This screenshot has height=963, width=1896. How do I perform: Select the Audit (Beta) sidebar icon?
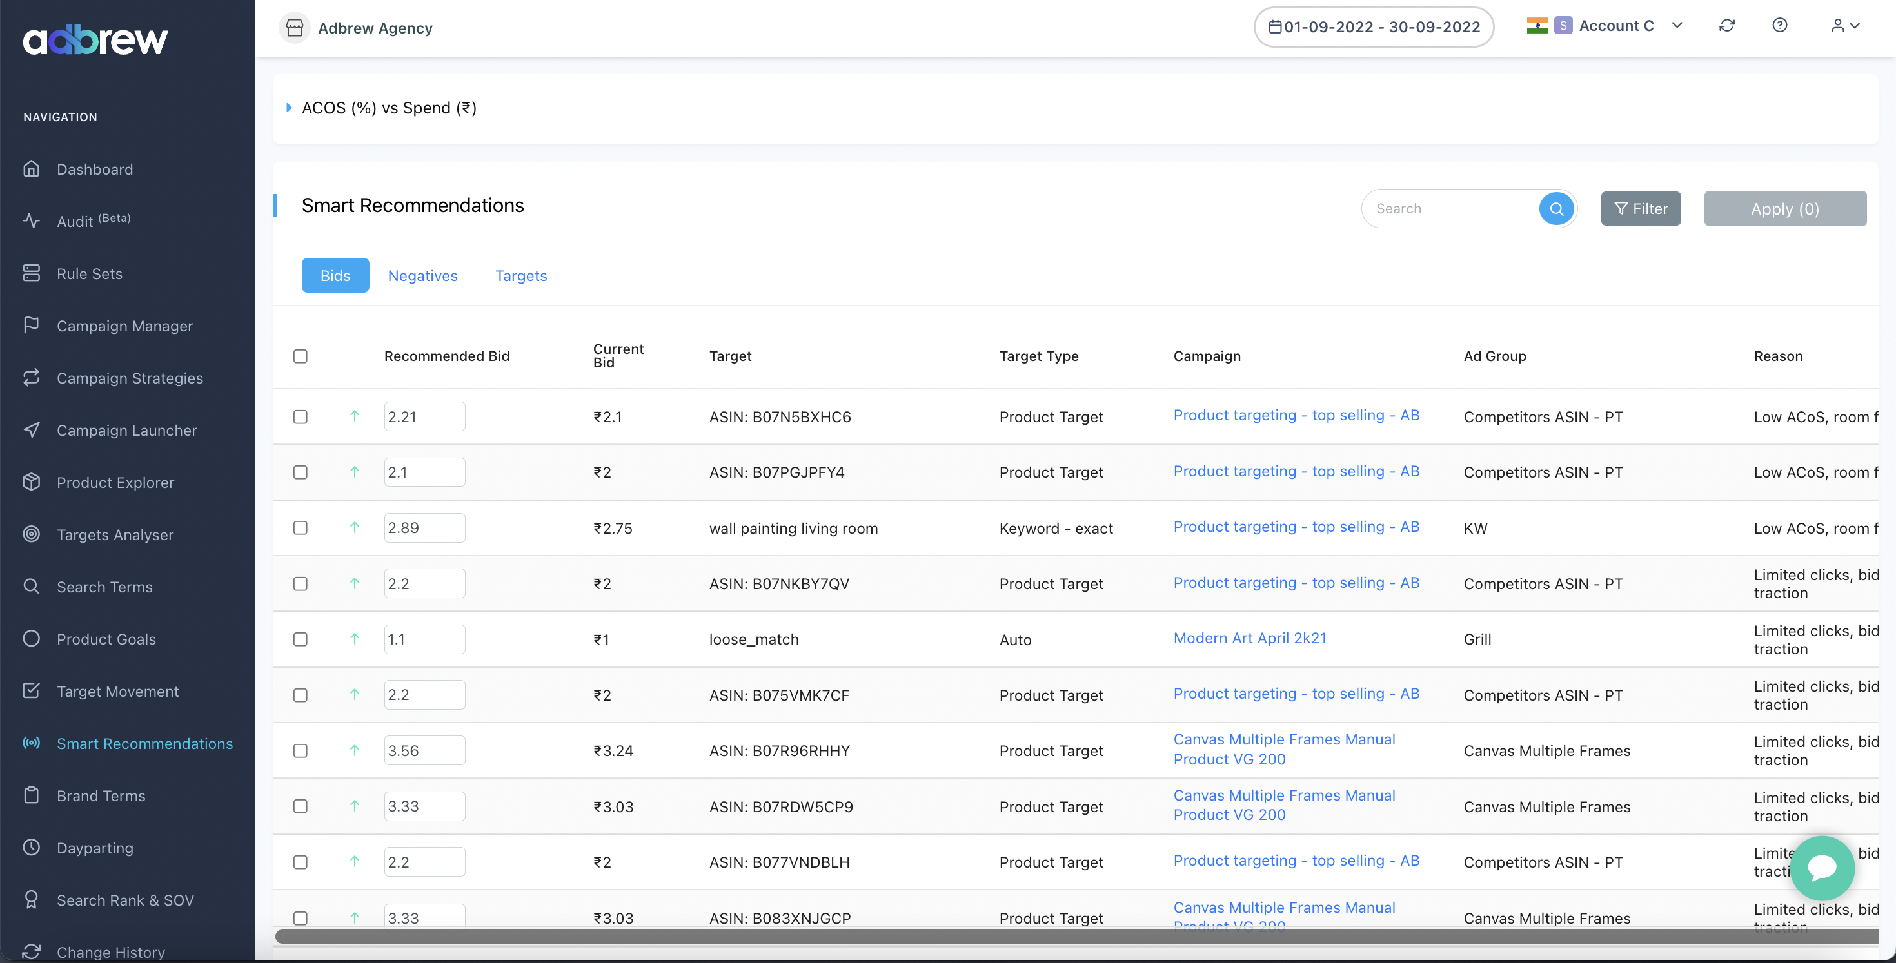[32, 220]
